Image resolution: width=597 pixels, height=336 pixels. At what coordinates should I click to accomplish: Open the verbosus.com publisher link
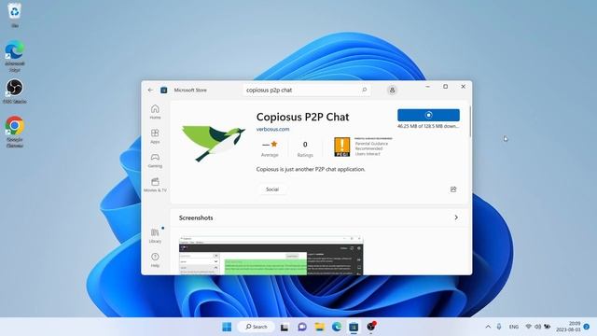coord(272,129)
